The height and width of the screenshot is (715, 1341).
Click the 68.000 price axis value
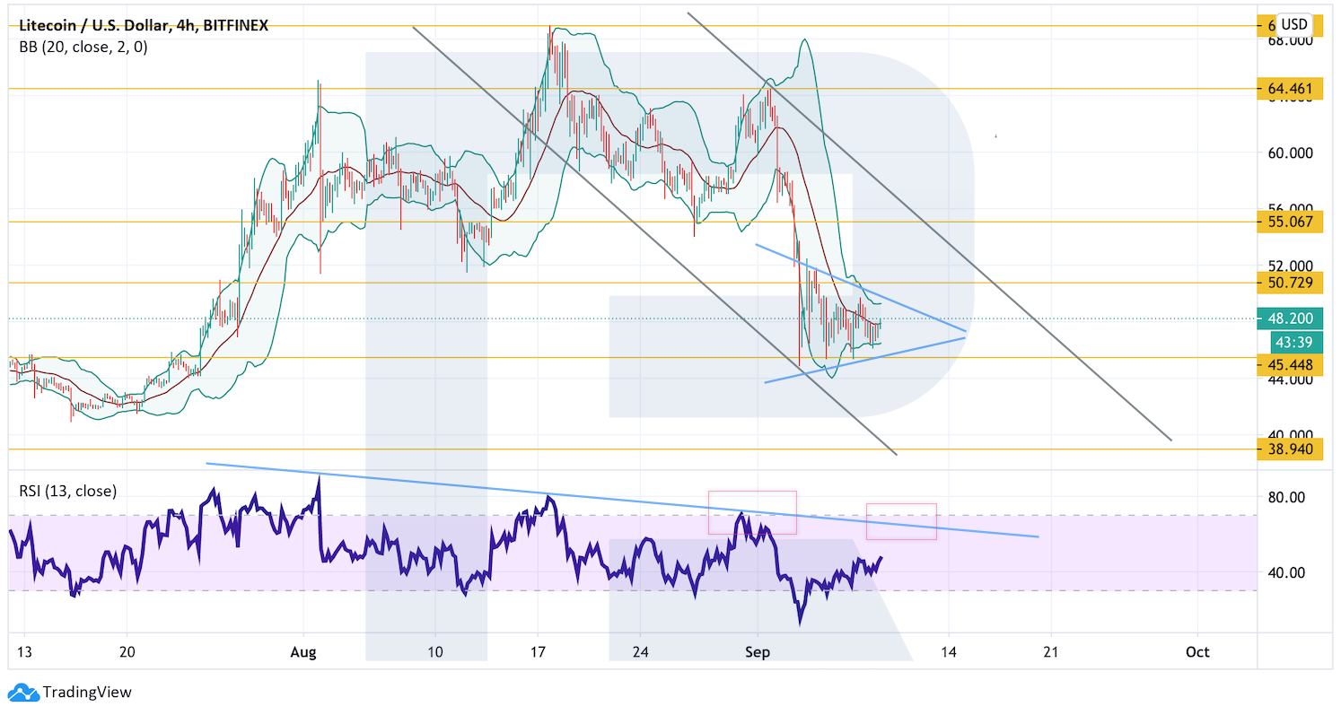point(1290,41)
